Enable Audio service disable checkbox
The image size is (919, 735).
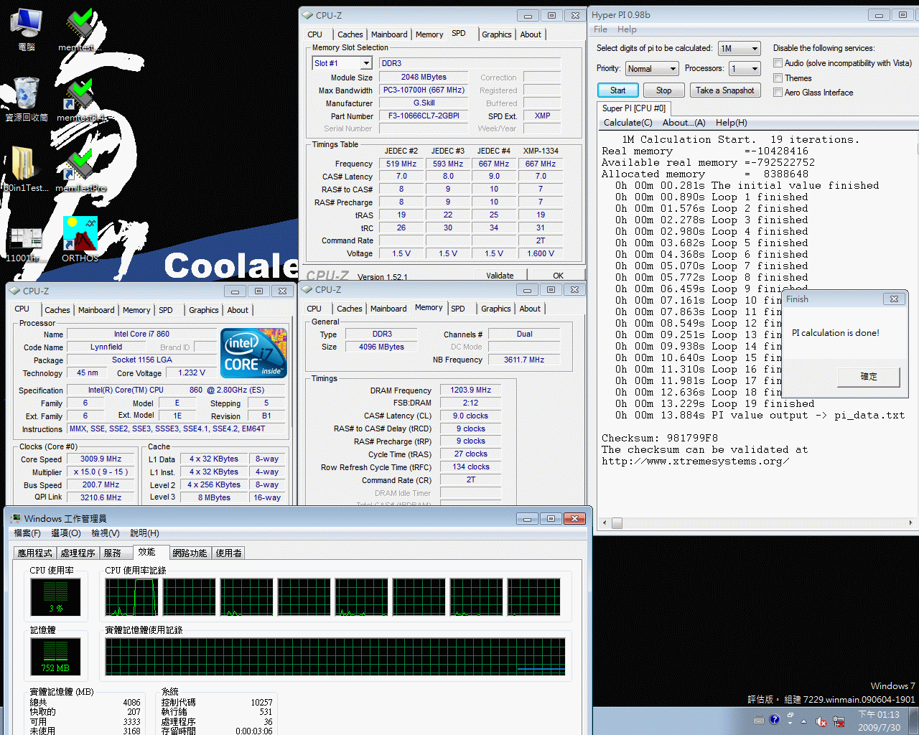tap(778, 63)
